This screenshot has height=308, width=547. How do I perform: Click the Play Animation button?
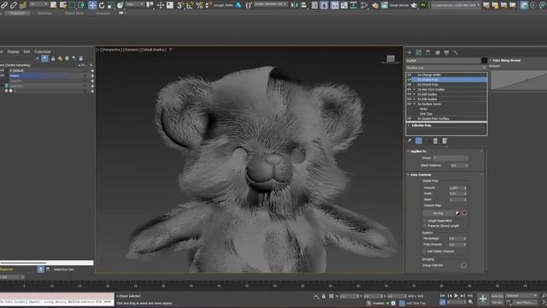click(x=456, y=296)
